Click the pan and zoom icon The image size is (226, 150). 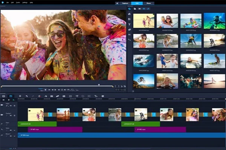coord(89,96)
